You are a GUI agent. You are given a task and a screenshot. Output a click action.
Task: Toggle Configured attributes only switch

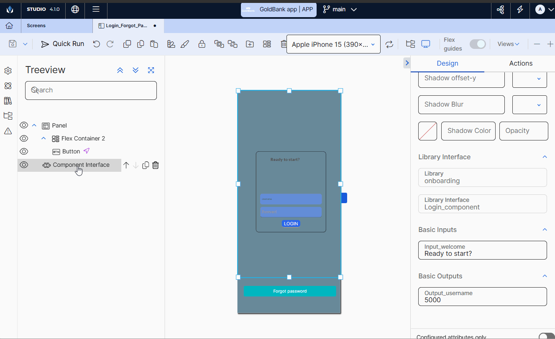tap(546, 336)
